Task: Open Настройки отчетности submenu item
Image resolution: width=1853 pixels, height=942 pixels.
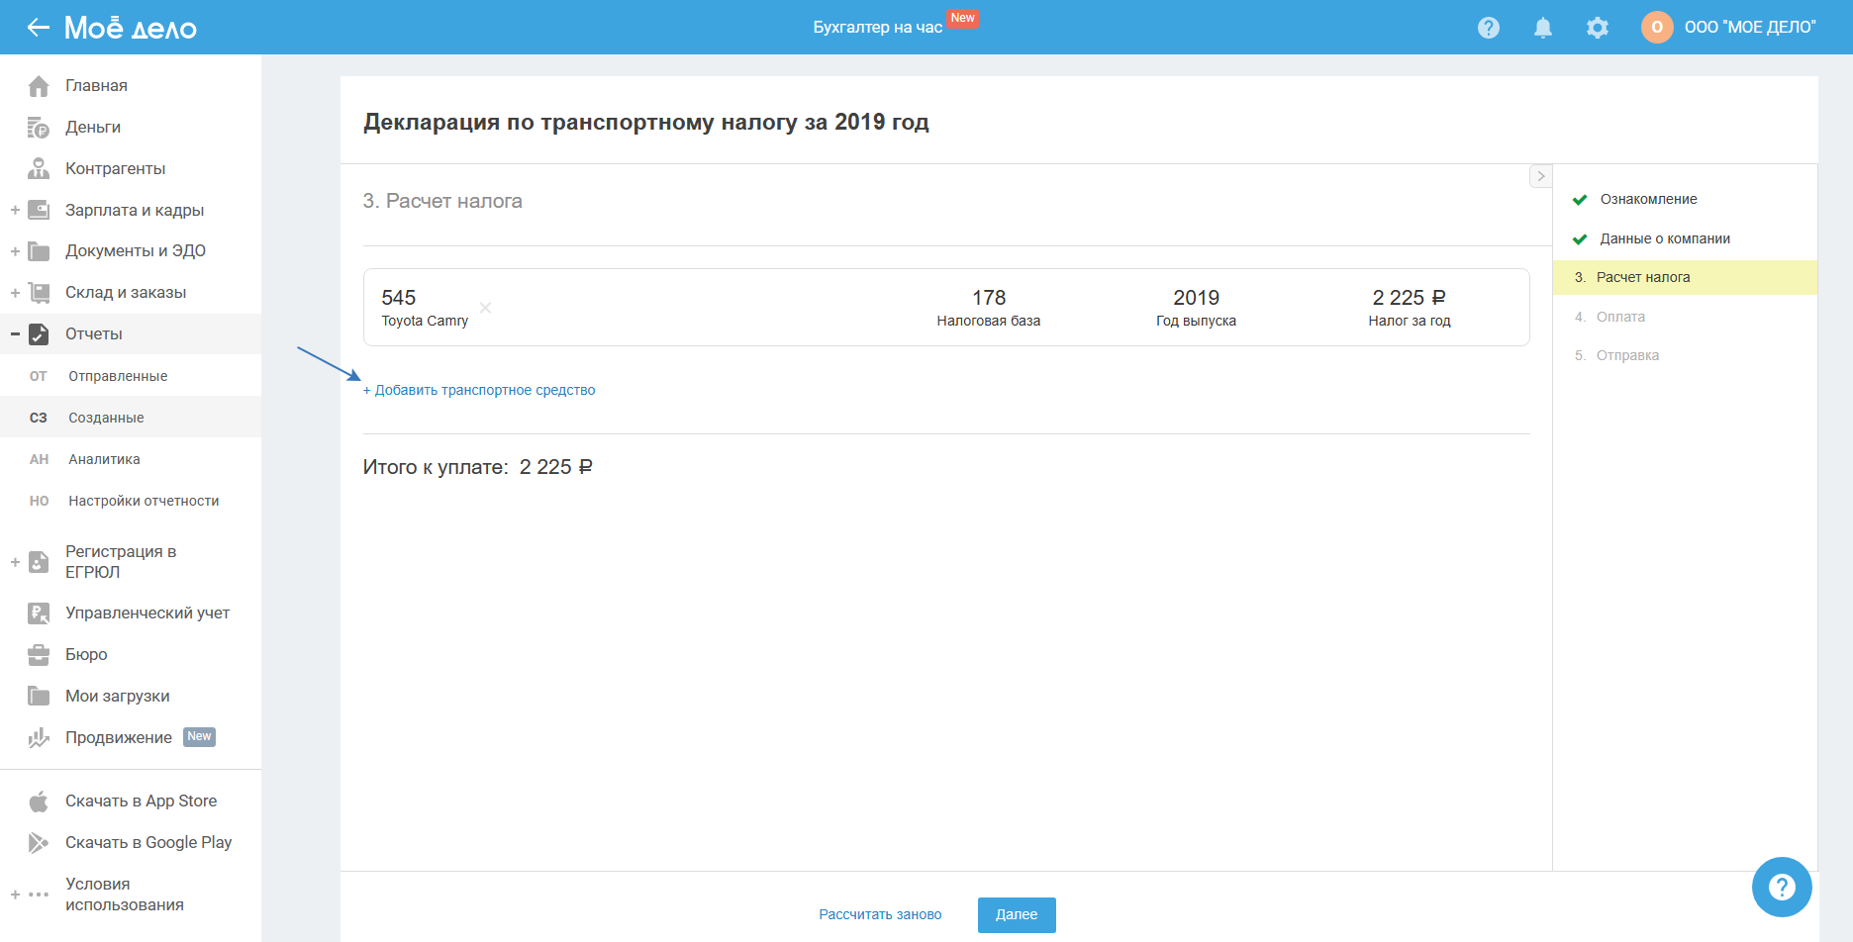Action: coord(131,501)
